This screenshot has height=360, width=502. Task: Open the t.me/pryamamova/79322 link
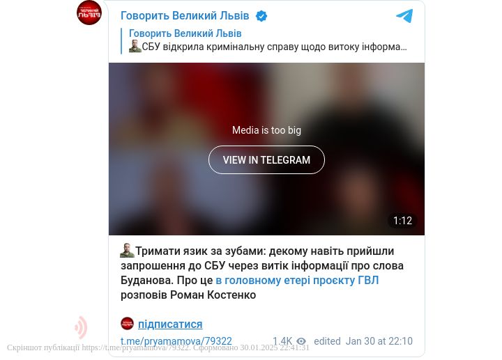point(176,341)
